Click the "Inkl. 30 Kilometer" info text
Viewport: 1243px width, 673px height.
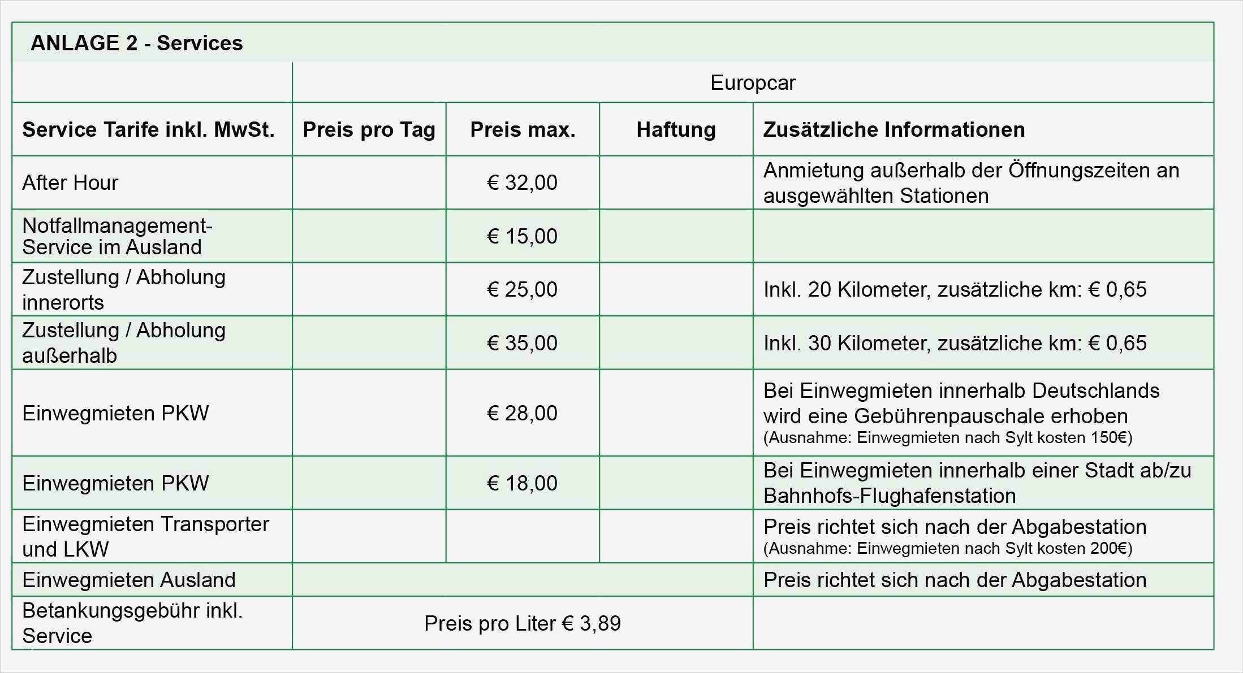955,343
